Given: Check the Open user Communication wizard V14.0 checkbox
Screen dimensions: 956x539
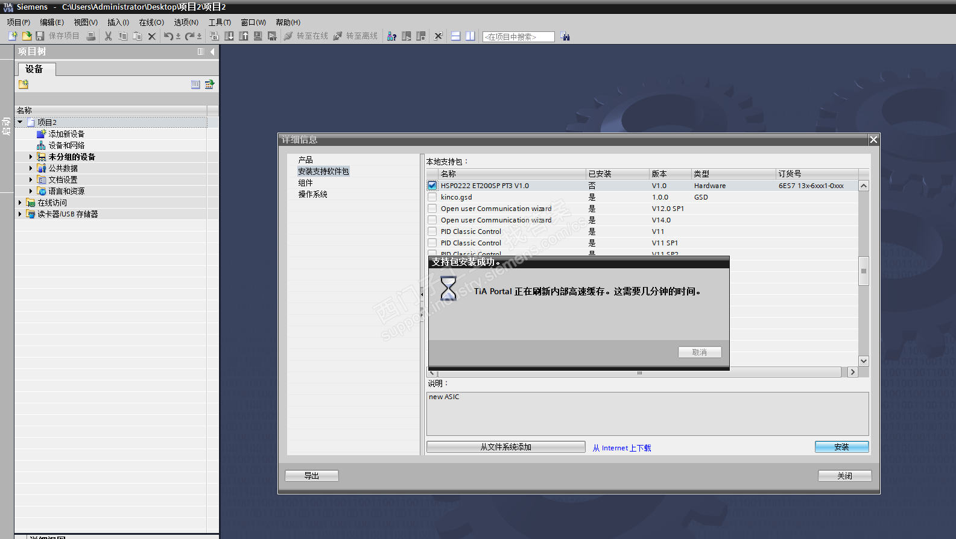Looking at the screenshot, I should [432, 220].
